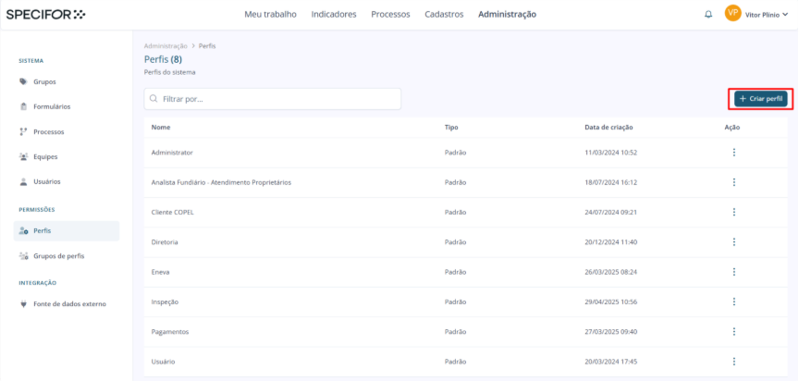
Task: Open action menu for Administrator row
Action: tap(733, 153)
